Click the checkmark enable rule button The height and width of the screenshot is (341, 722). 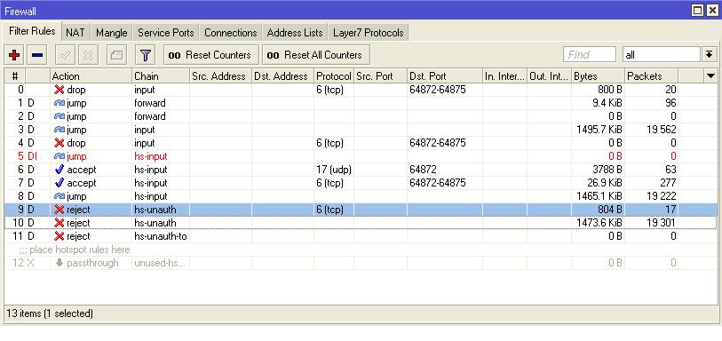click(66, 55)
